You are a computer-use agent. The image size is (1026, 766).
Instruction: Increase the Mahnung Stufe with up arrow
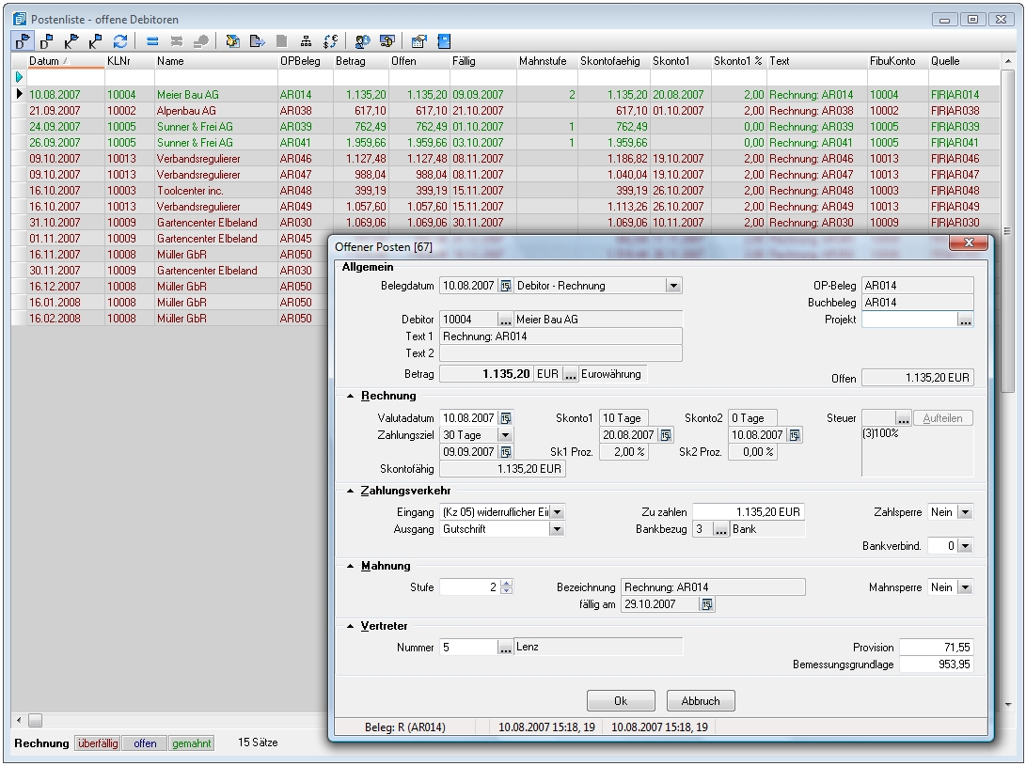coord(507,583)
